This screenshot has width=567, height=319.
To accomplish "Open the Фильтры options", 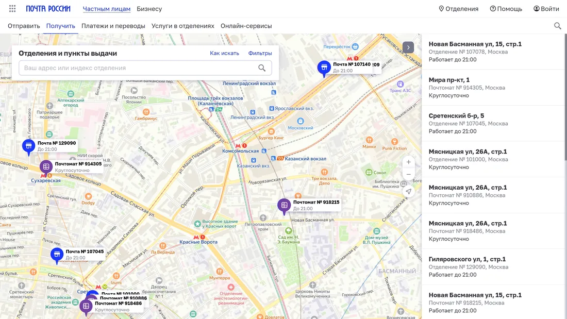I will 260,53.
